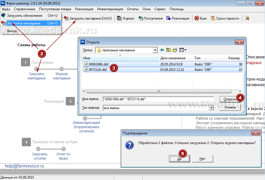Click the Открыть button
The width and height of the screenshot is (265, 180).
pyautogui.click(x=230, y=99)
